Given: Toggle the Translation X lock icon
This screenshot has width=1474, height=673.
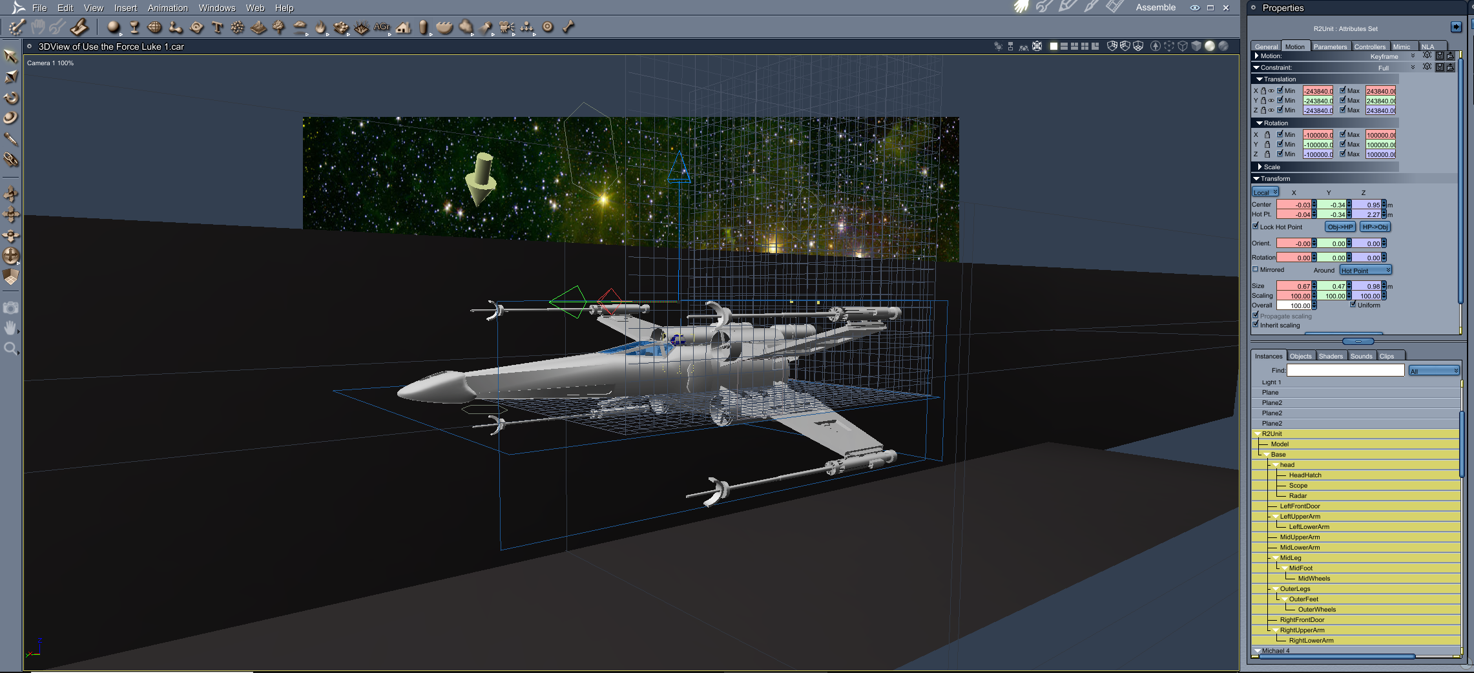Looking at the screenshot, I should [1263, 91].
